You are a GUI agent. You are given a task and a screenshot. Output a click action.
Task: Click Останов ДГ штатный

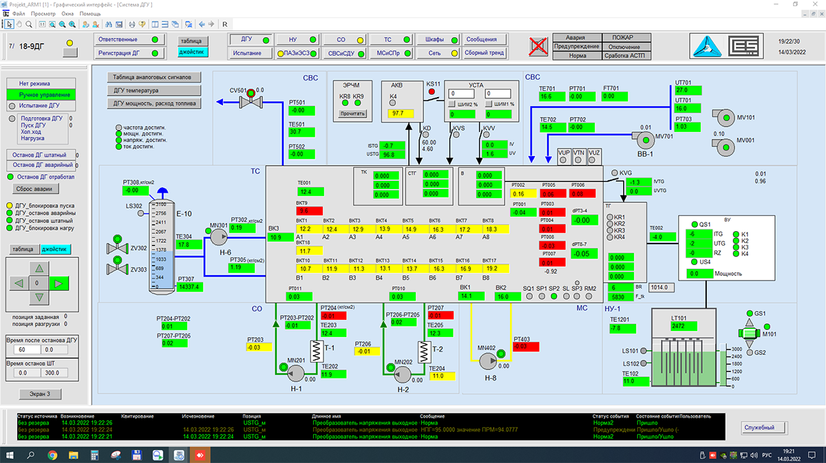[40, 155]
